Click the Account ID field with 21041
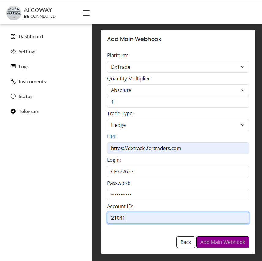Image resolution: width=262 pixels, height=261 pixels. click(x=178, y=218)
